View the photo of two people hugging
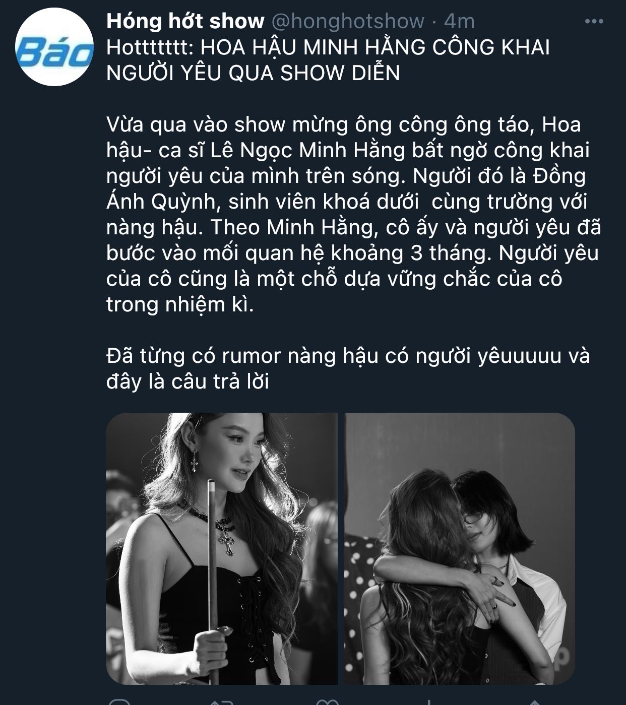The height and width of the screenshot is (705, 626). tap(460, 548)
